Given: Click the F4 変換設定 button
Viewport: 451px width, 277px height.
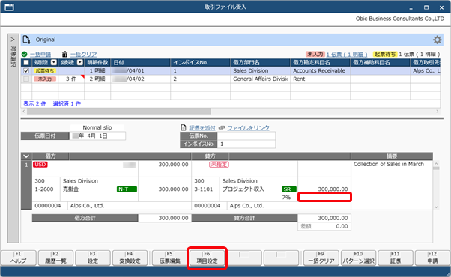Looking at the screenshot, I should click(130, 258).
